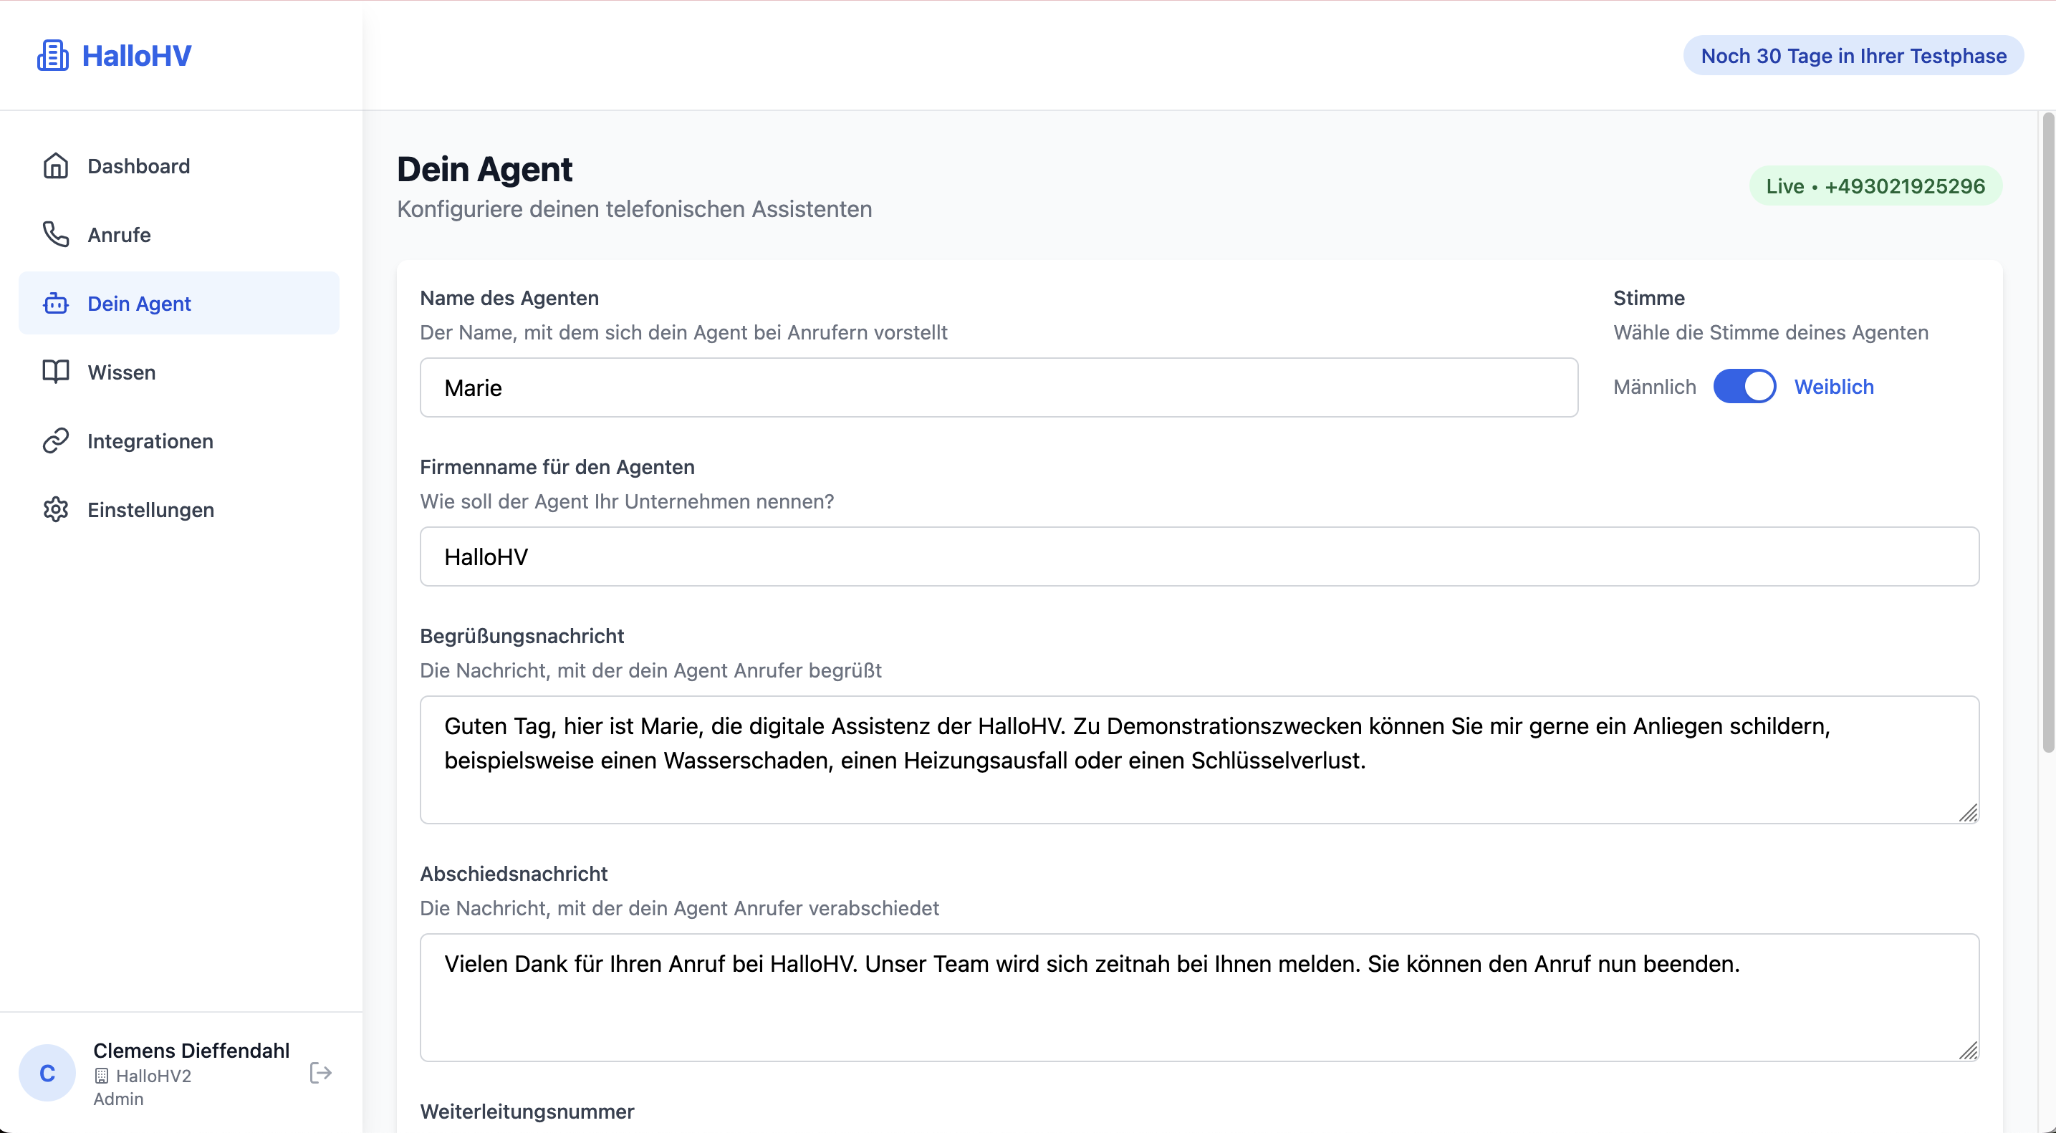The image size is (2056, 1133).
Task: Click inside the Abschiedsnachricht text area
Action: click(x=1200, y=998)
